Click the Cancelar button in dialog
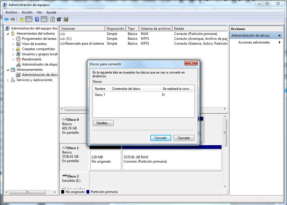The image size is (287, 205). click(184, 138)
